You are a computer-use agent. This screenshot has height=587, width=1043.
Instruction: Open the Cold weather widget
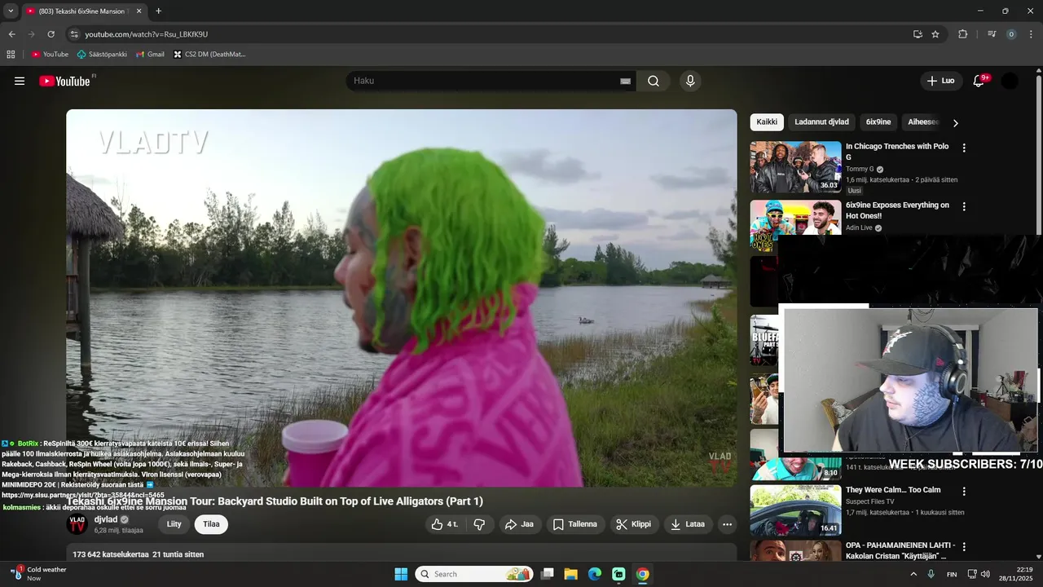tap(38, 573)
